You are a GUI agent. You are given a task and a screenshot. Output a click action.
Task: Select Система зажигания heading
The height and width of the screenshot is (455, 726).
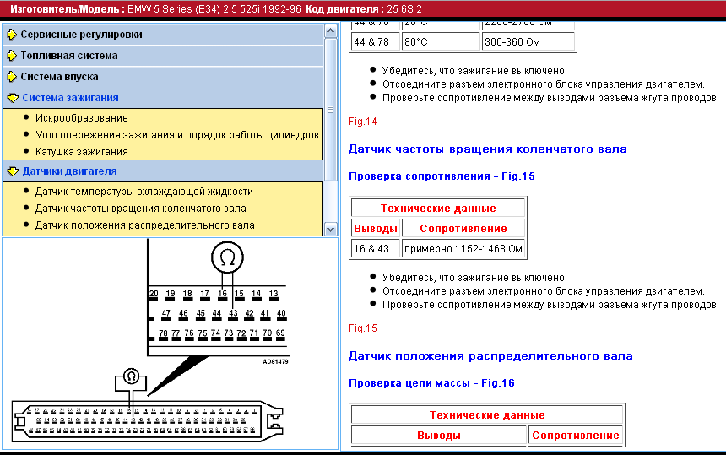click(x=70, y=98)
